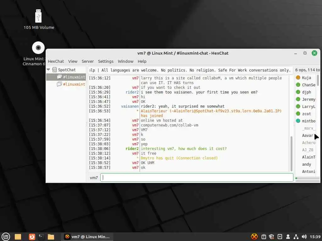Image resolution: width=322 pixels, height=241 pixels.
Task: Click the computernewb.com/collab-vm link text
Action: (169, 125)
